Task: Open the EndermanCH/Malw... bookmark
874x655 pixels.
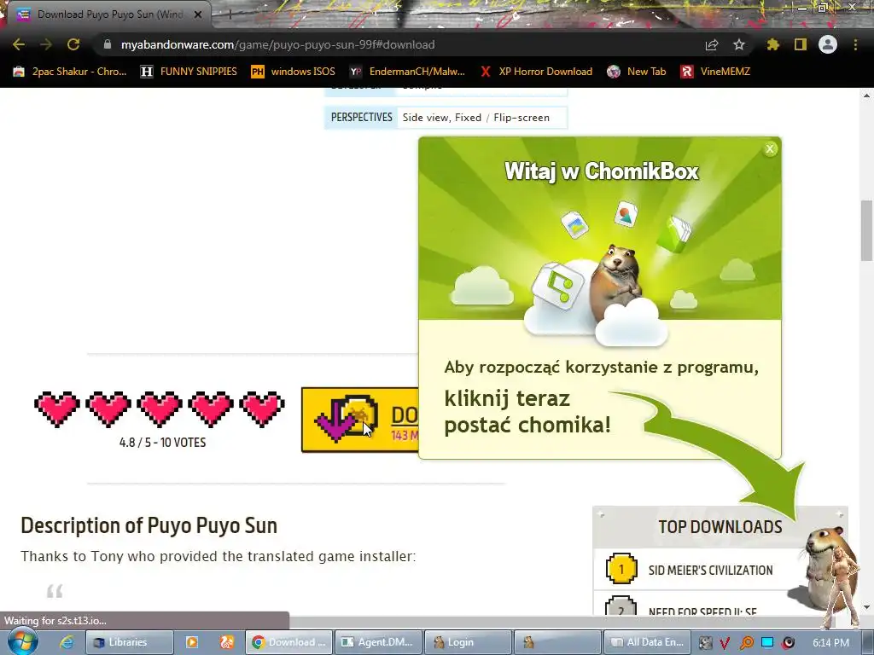Action: coord(407,72)
